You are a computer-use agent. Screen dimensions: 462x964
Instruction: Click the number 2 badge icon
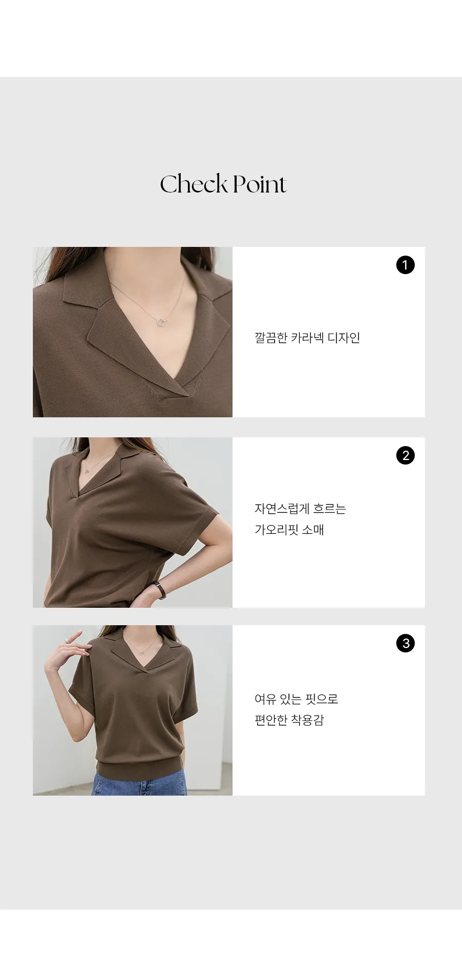(405, 455)
